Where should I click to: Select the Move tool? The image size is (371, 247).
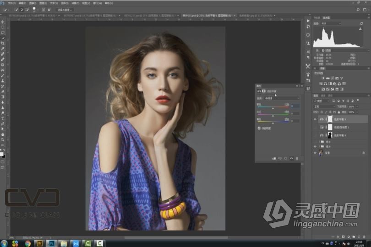[x=3, y=22]
